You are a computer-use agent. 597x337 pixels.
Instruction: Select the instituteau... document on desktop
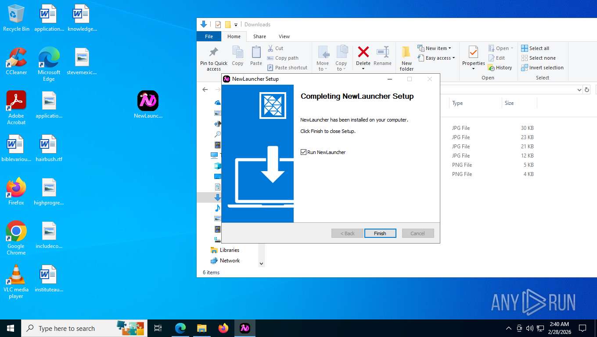coord(49,279)
